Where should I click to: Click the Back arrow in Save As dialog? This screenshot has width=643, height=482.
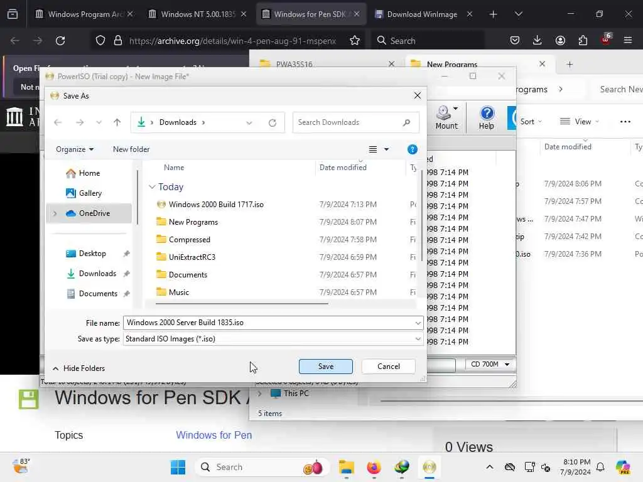(58, 122)
